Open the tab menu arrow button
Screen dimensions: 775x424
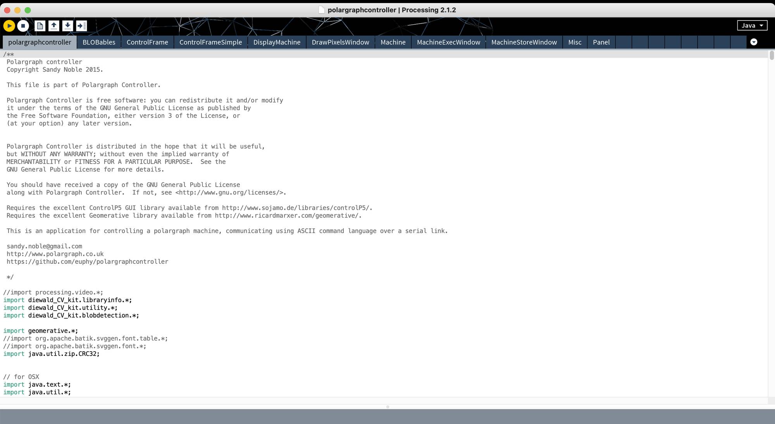[754, 42]
